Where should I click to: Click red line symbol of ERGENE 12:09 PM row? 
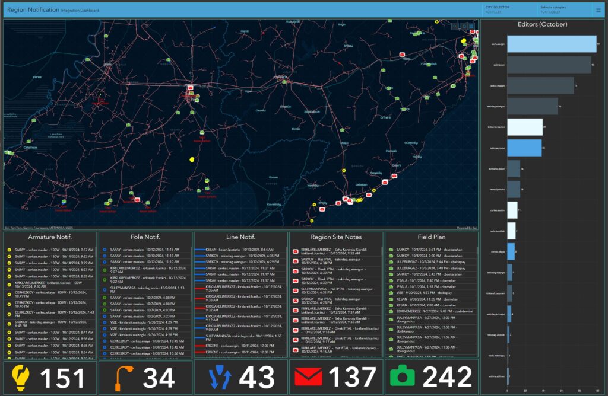point(199,346)
